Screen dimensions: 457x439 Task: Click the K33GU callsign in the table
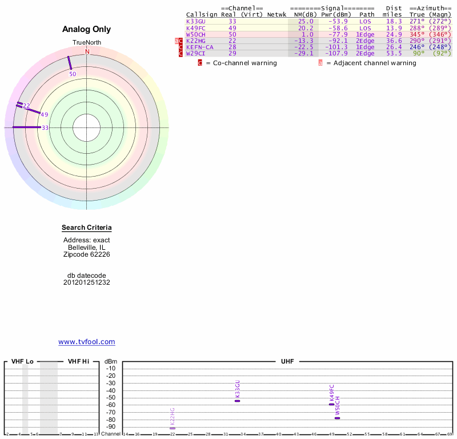coord(196,22)
